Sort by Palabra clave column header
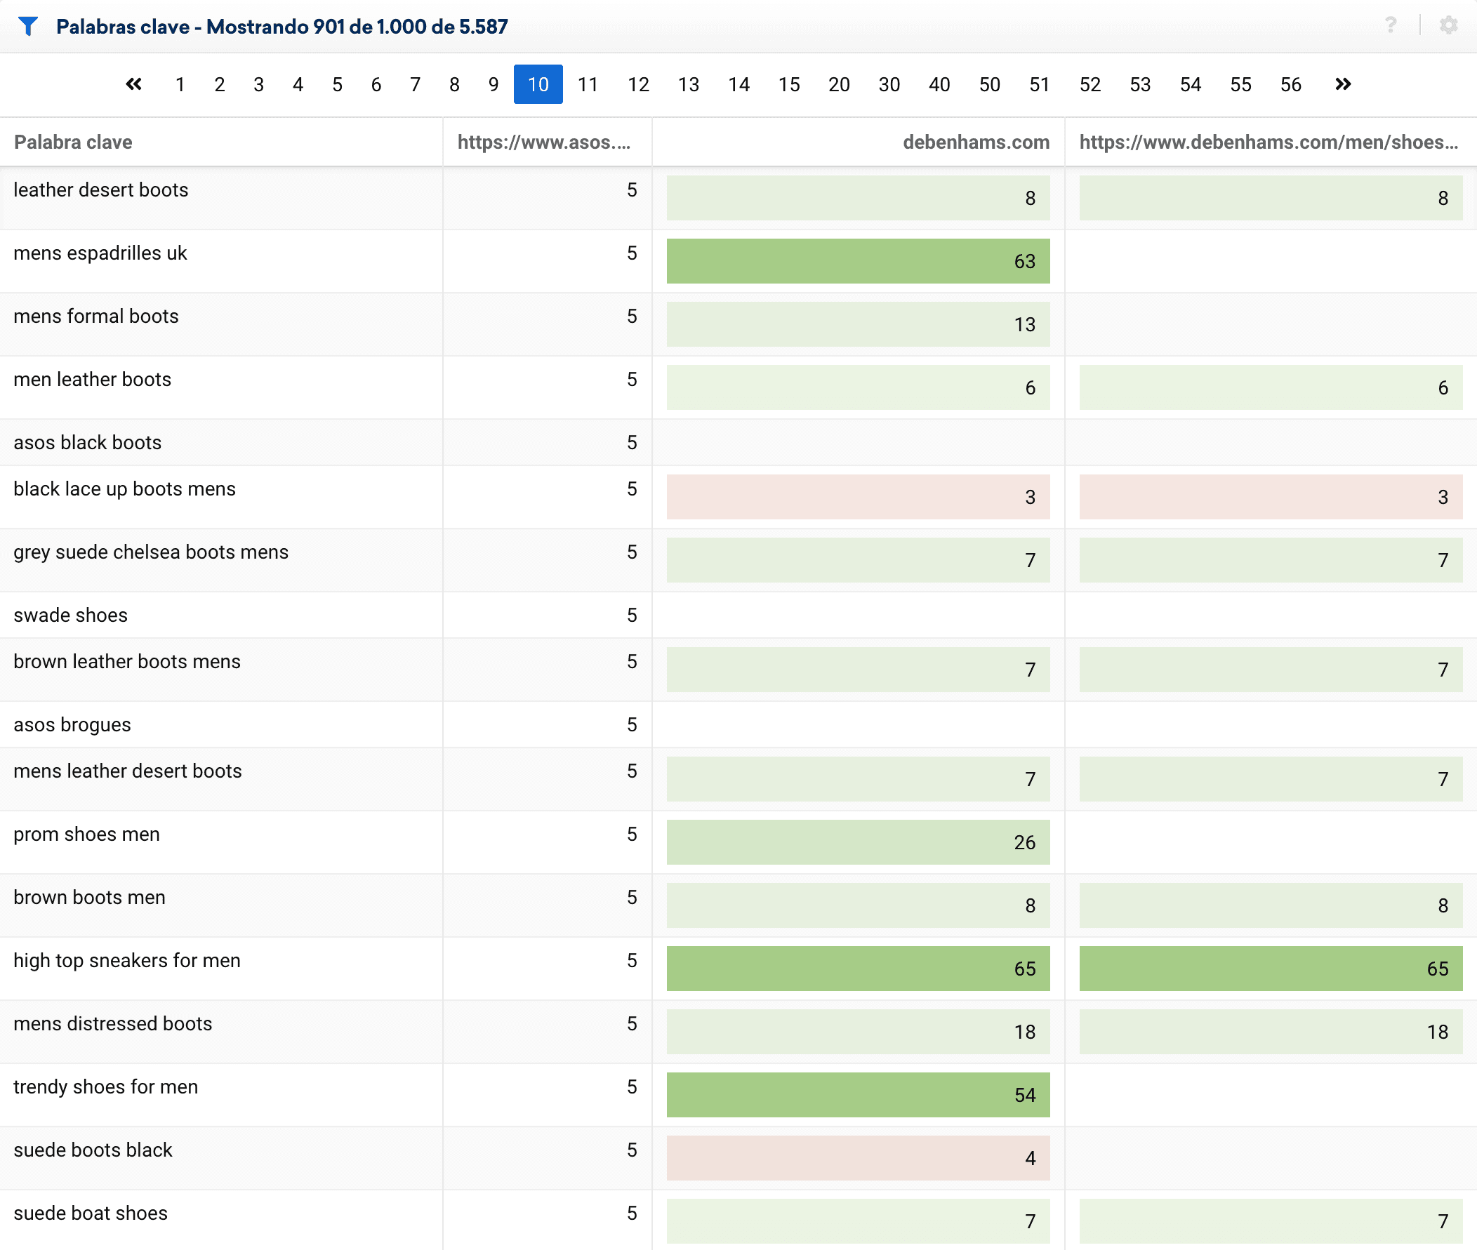Image resolution: width=1477 pixels, height=1250 pixels. point(73,142)
